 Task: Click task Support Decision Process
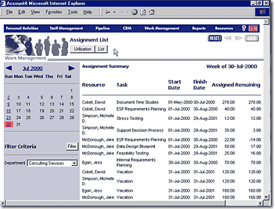click(x=140, y=130)
